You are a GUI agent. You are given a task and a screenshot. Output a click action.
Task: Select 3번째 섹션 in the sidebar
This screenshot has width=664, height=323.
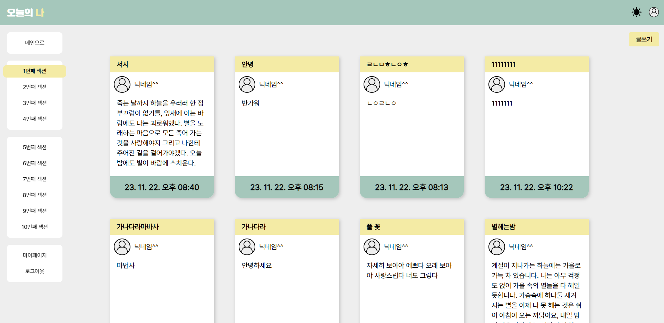(x=35, y=103)
